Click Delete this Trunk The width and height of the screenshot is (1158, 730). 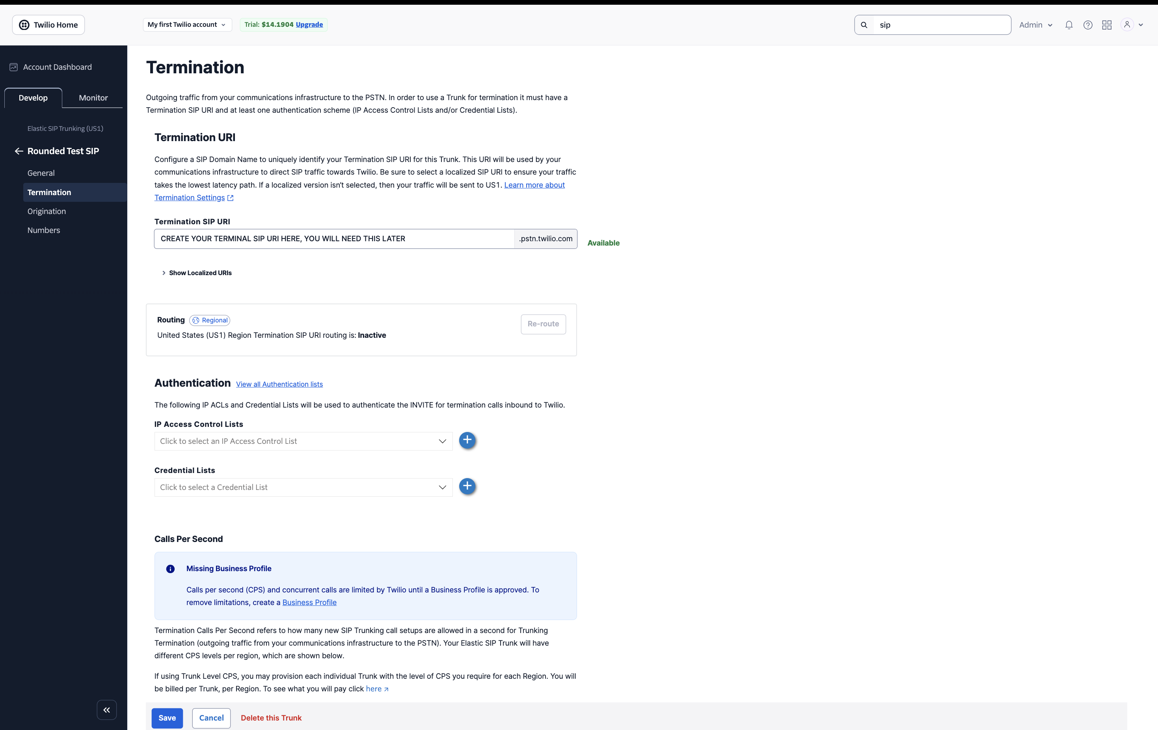(x=271, y=718)
